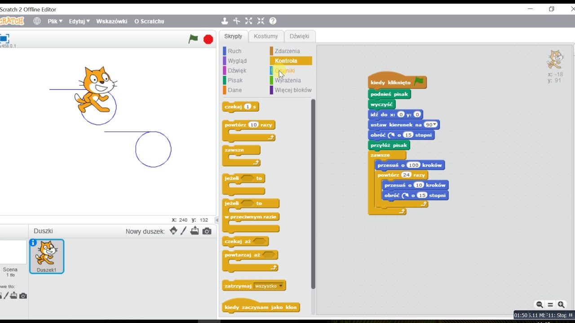This screenshot has width=575, height=323.
Task: Select the Pisak block category
Action: 235,80
